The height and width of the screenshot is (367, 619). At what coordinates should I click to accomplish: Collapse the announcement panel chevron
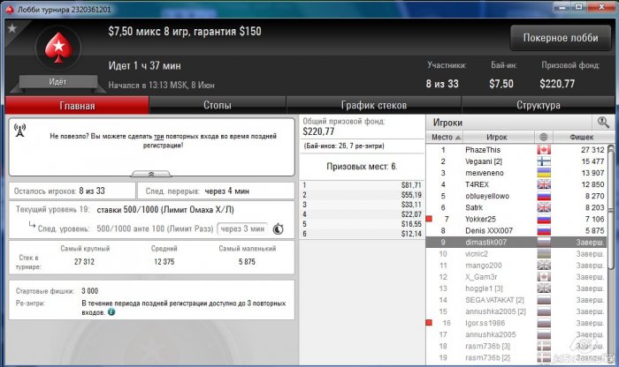(151, 174)
